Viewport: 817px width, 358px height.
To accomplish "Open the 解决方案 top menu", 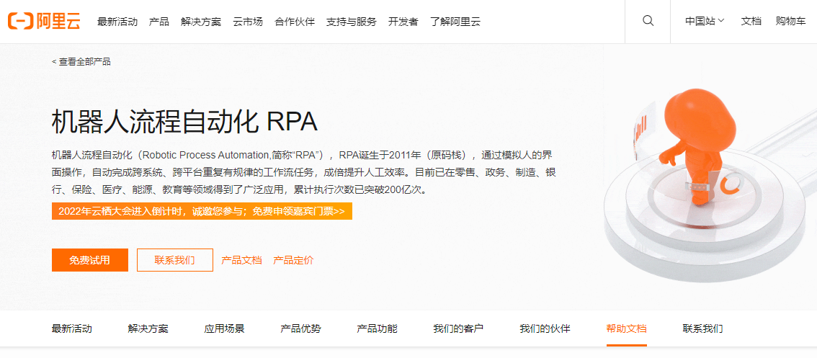I will [x=201, y=22].
